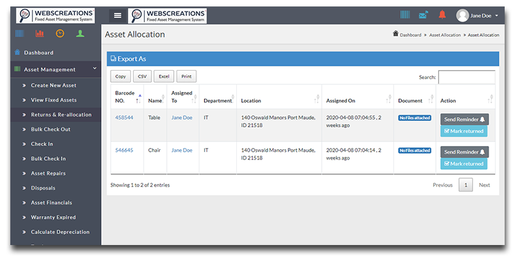Go to Next page
515x256 pixels.
[485, 185]
